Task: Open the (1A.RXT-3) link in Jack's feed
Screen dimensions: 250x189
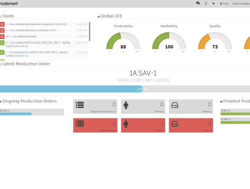Action: (x=21, y=56)
